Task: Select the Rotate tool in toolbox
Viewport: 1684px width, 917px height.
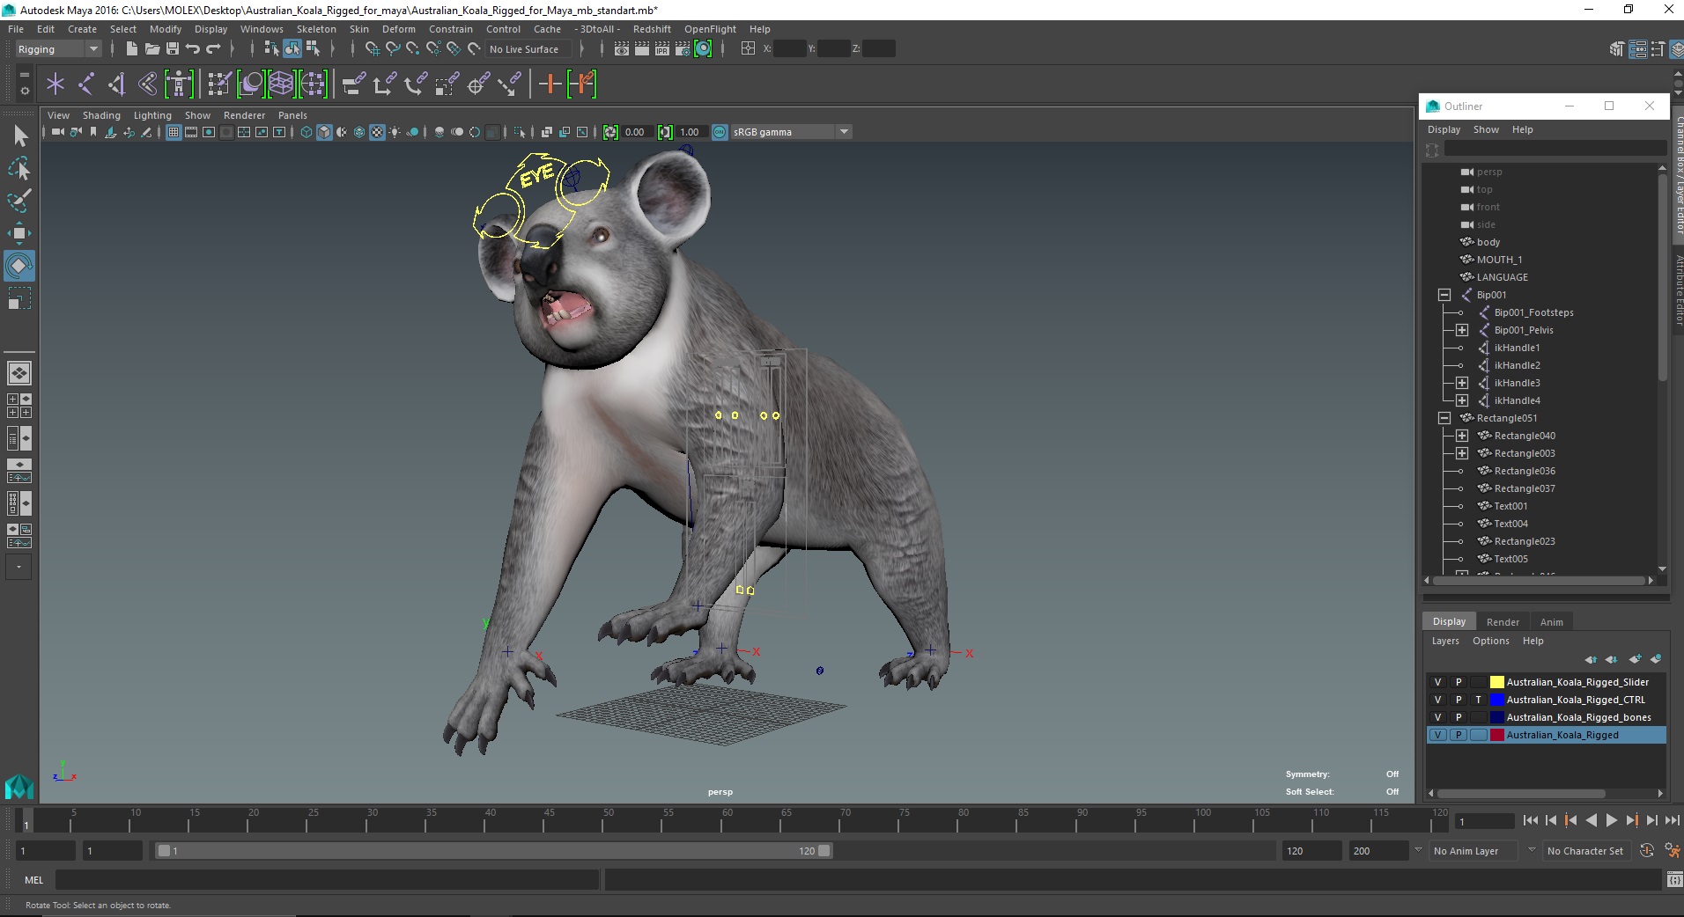Action: [x=19, y=266]
